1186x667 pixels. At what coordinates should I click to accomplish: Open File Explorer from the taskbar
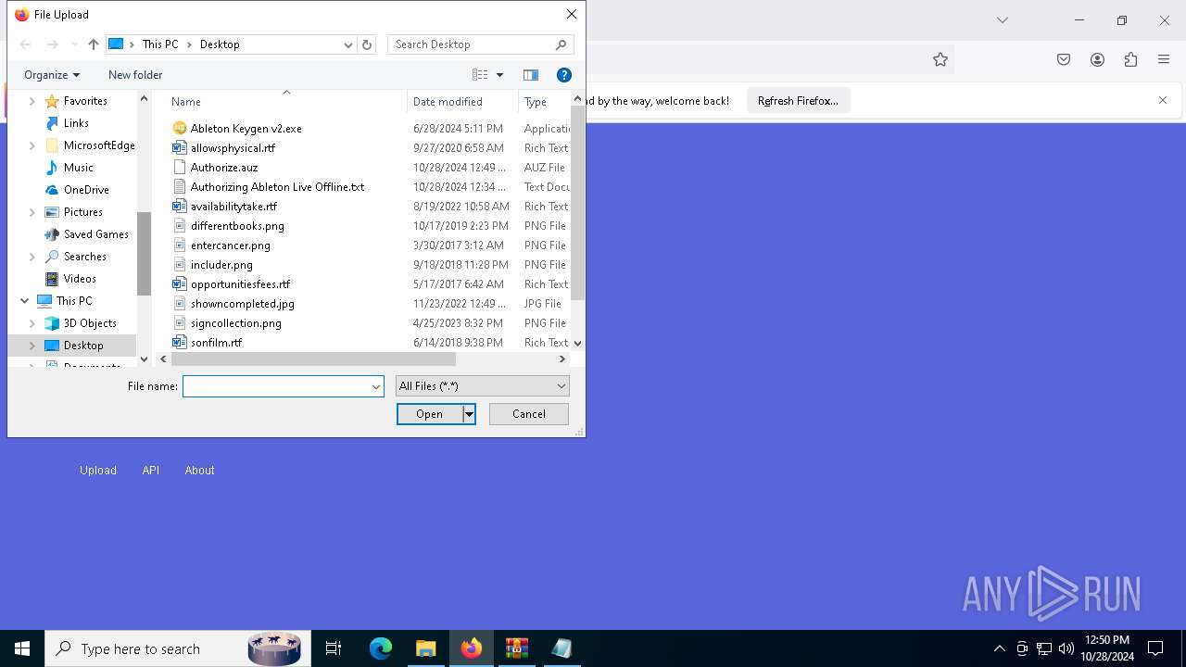425,648
